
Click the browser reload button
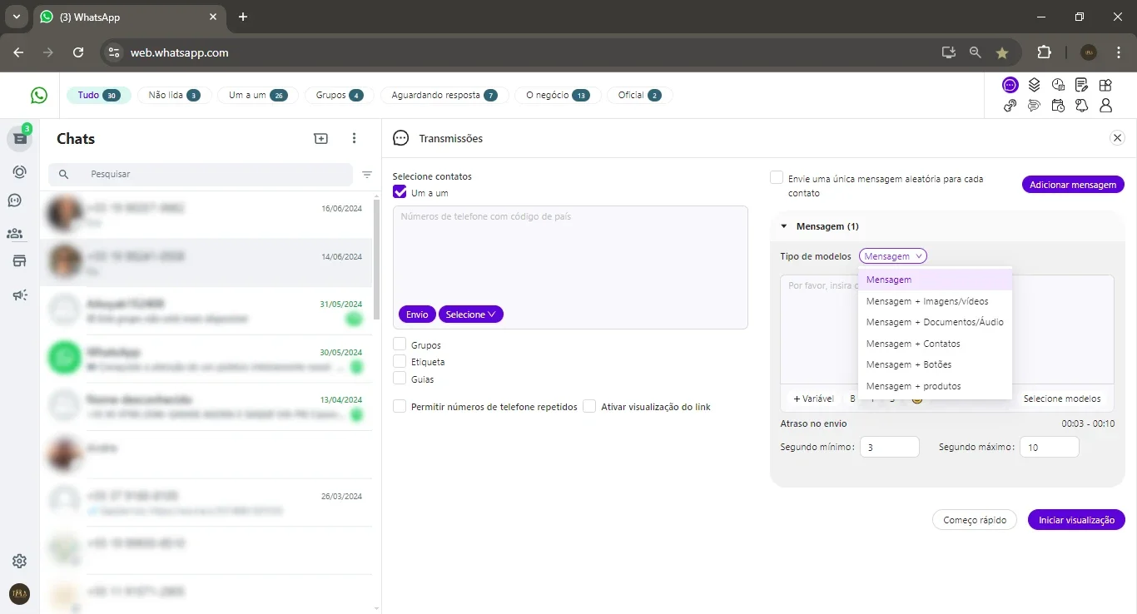coord(78,52)
